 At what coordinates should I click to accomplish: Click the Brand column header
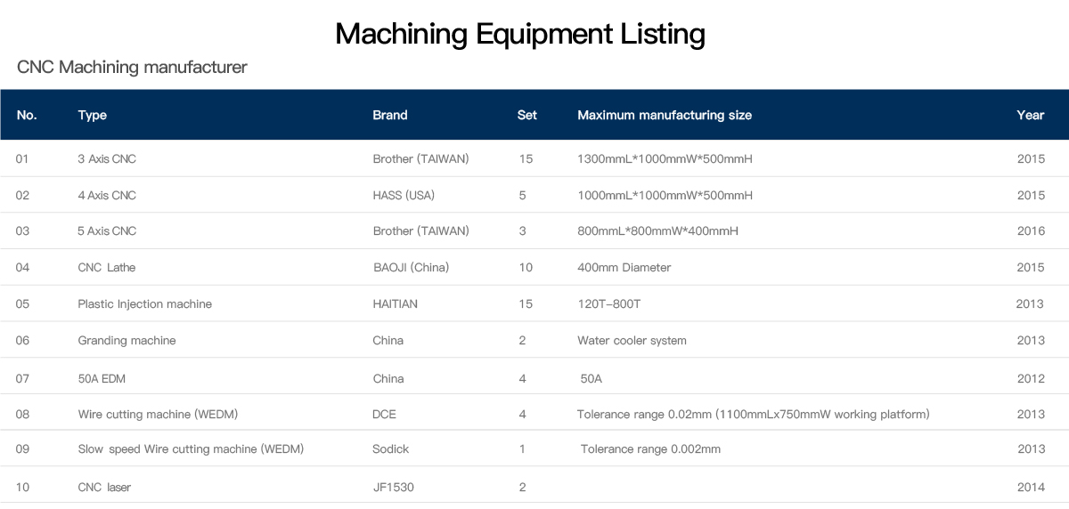(x=390, y=115)
